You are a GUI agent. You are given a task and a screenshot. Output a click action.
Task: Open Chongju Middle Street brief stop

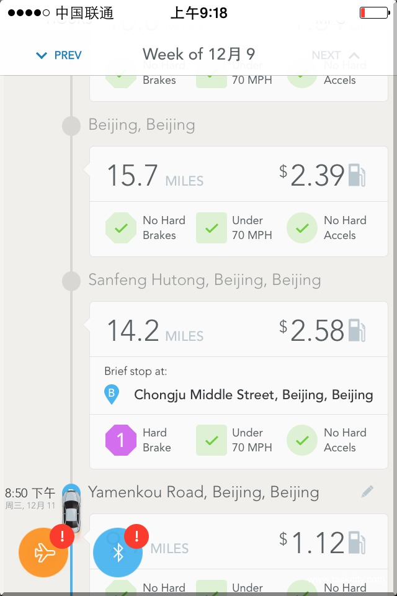pos(253,394)
